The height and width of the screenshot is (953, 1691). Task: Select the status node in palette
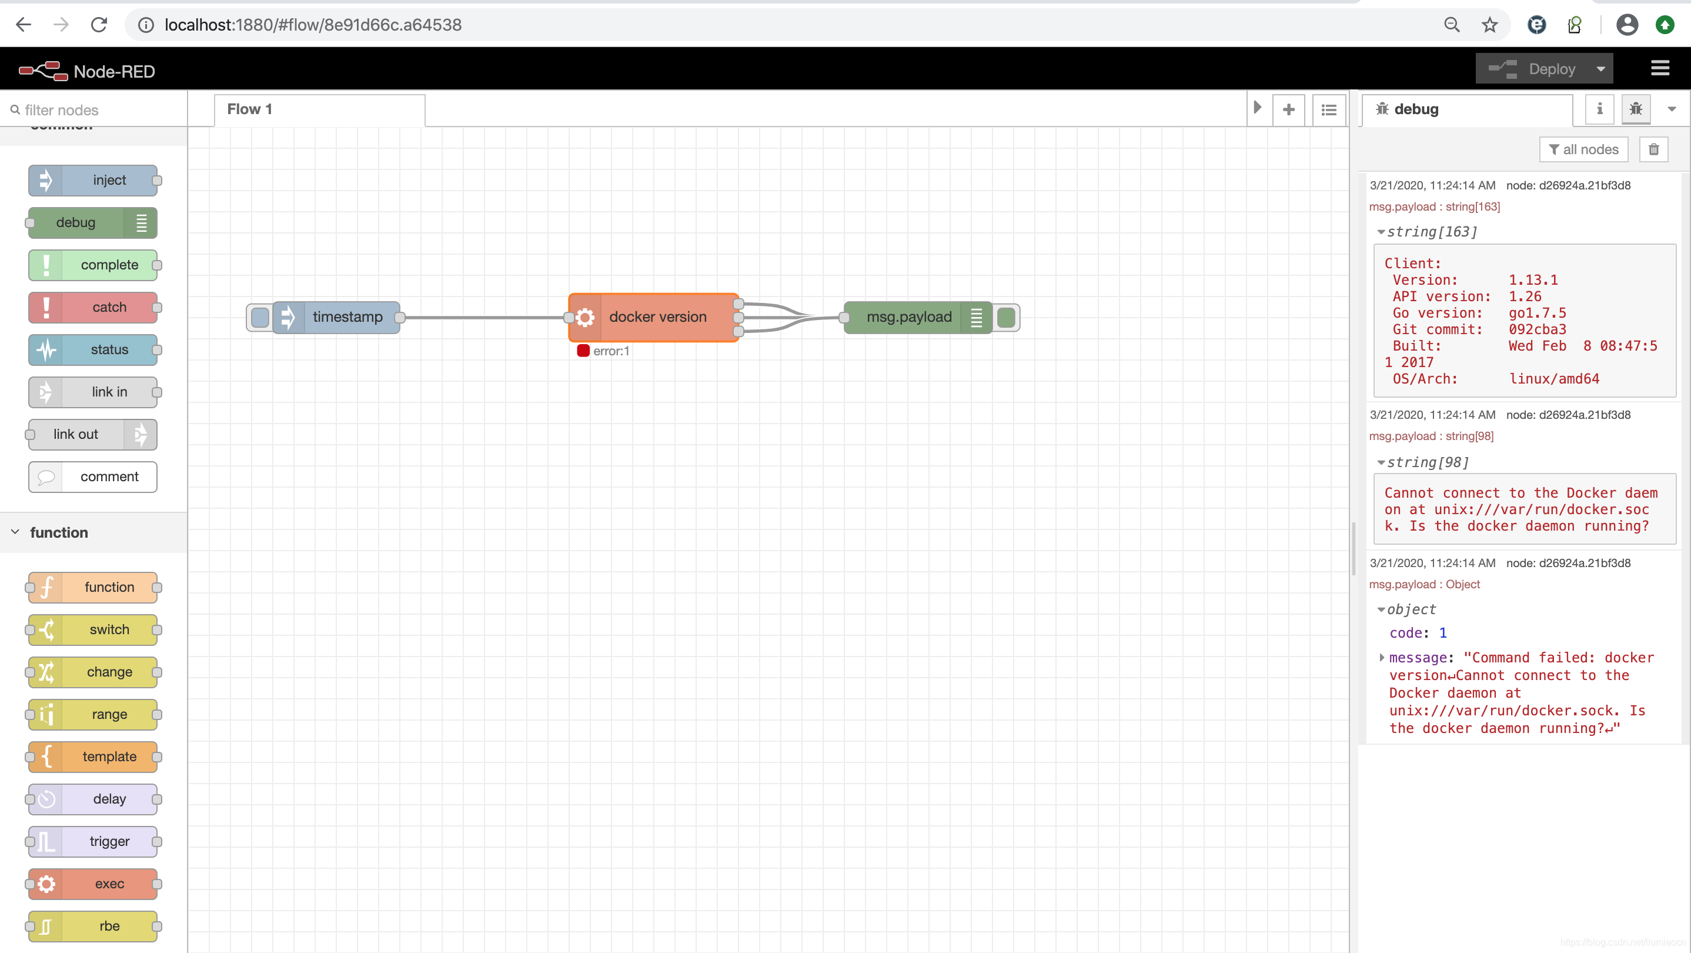pyautogui.click(x=93, y=349)
